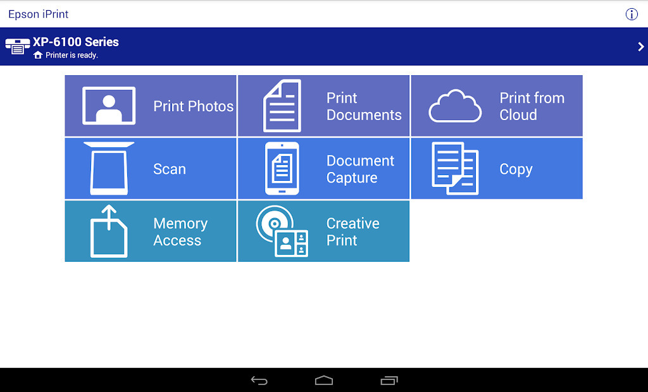Open the Print Documents page icon
The height and width of the screenshot is (392, 648).
(282, 106)
